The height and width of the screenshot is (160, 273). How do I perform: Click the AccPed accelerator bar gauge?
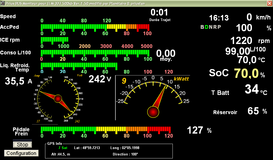pos(95,27)
